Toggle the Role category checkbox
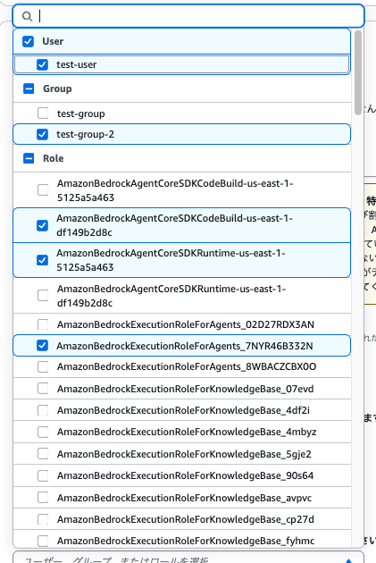The width and height of the screenshot is (376, 563). point(29,158)
